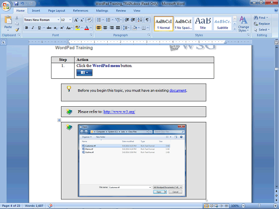Apply subscript formatting
This screenshot has width=279, height=209.
55,28
